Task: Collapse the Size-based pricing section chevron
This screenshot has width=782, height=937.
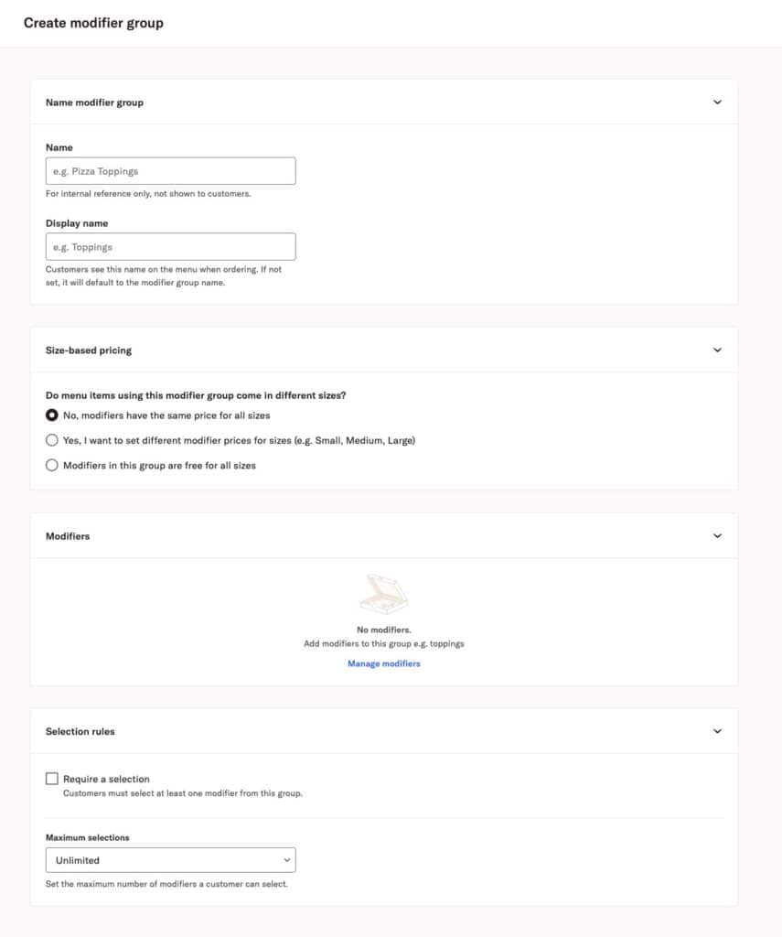Action: [x=718, y=350]
